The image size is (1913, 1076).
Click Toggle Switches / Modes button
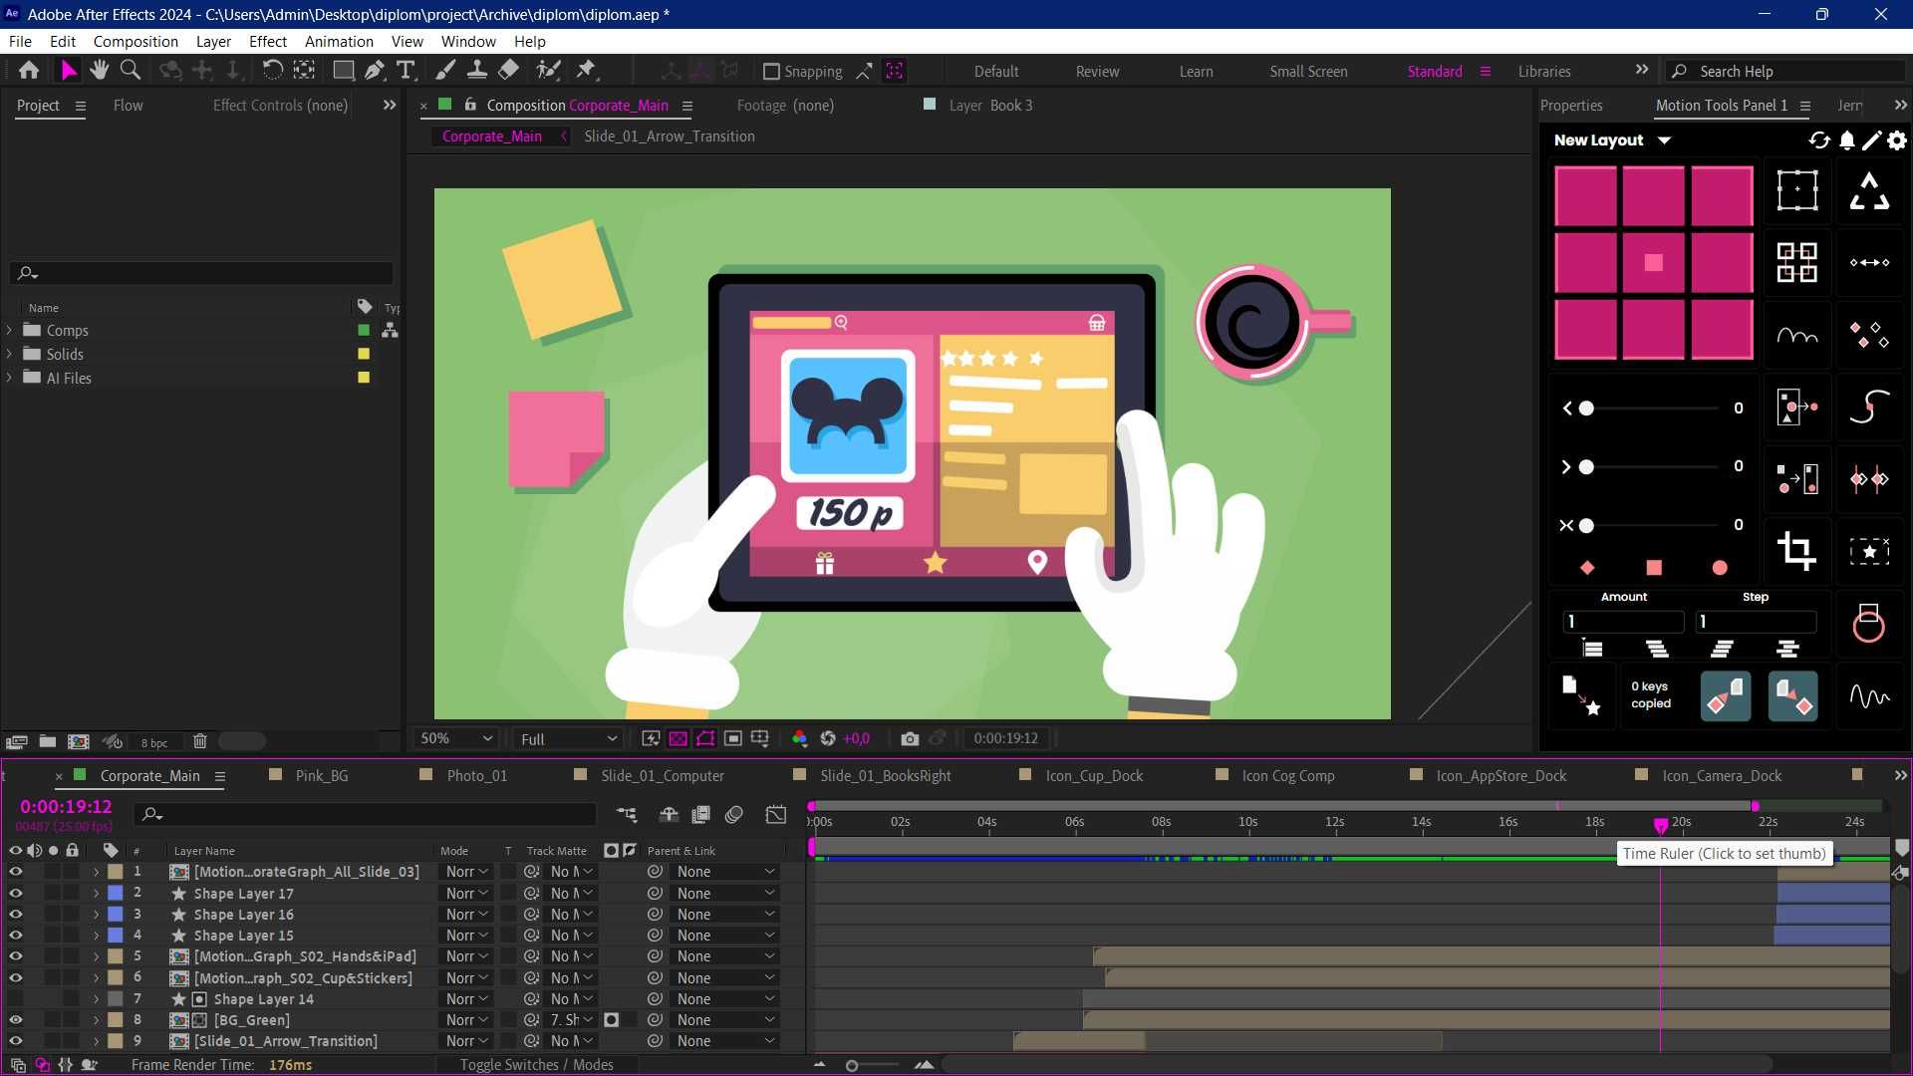pos(536,1065)
